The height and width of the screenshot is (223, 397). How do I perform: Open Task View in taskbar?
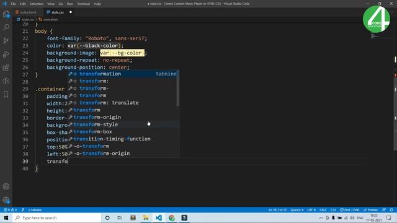point(120,218)
